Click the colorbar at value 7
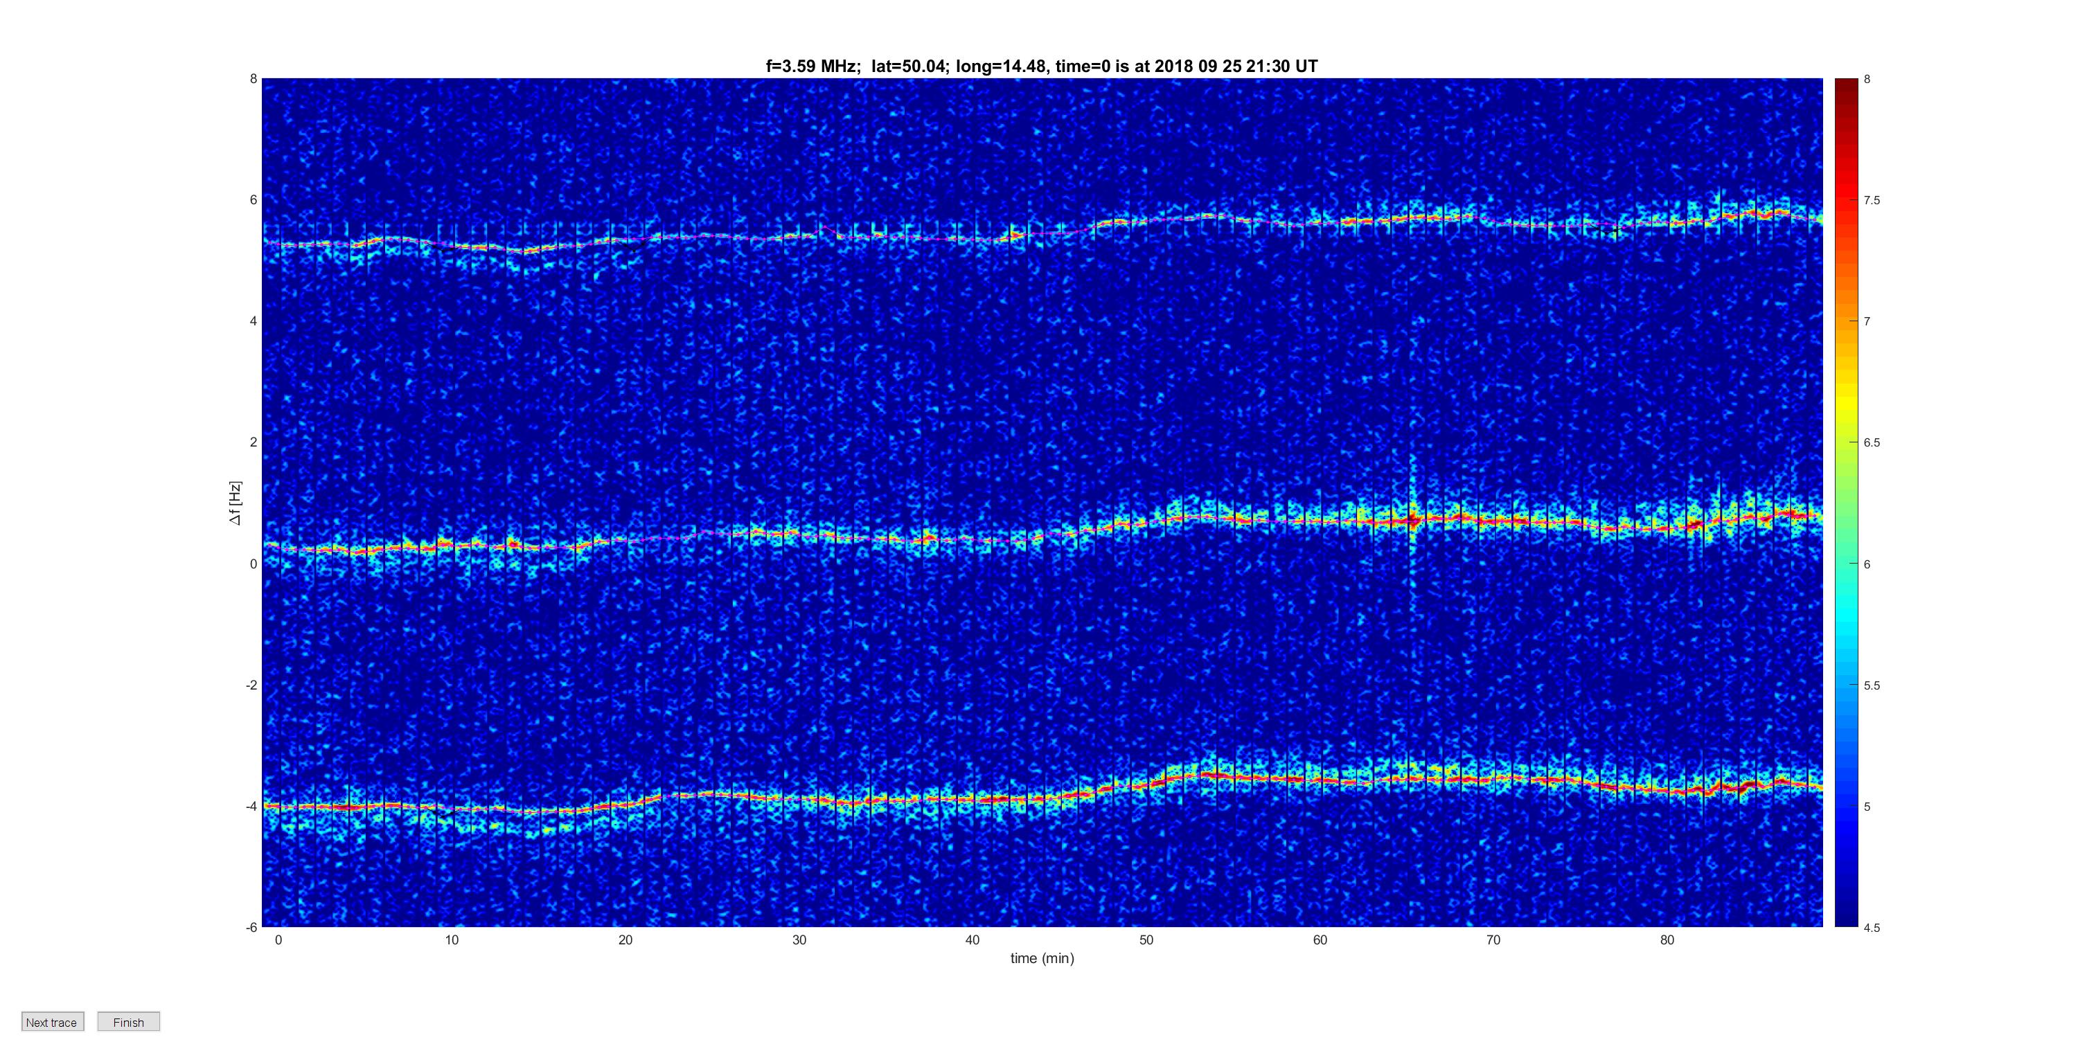2078x1042 pixels. pyautogui.click(x=1846, y=321)
